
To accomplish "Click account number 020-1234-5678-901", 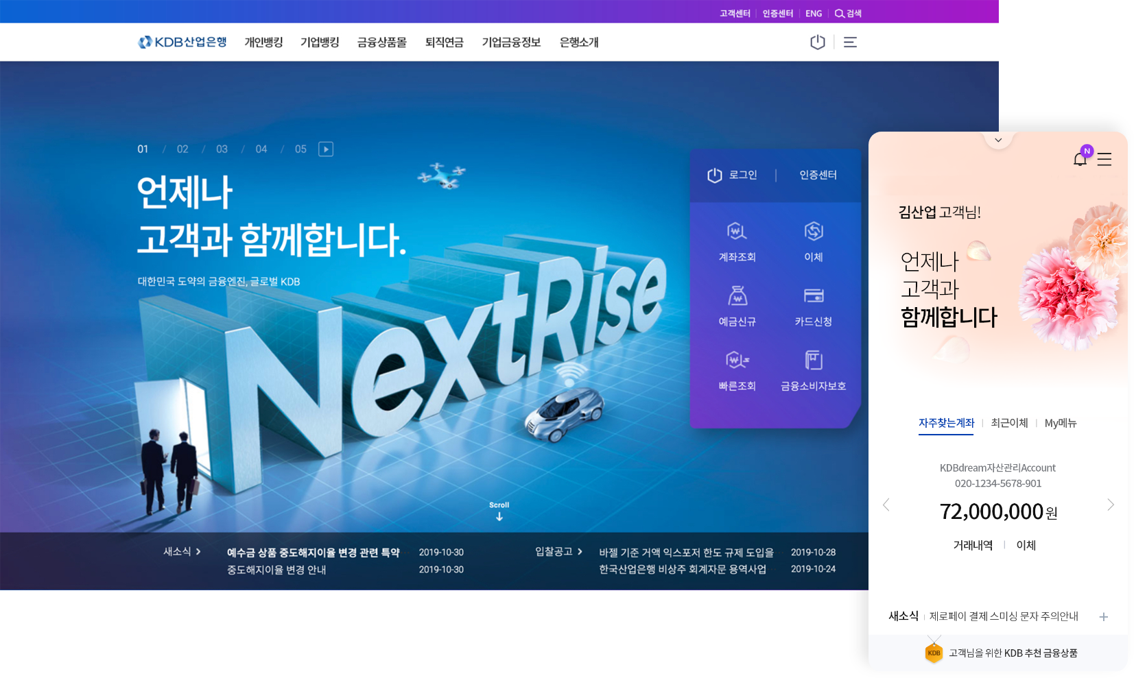I will [x=998, y=483].
